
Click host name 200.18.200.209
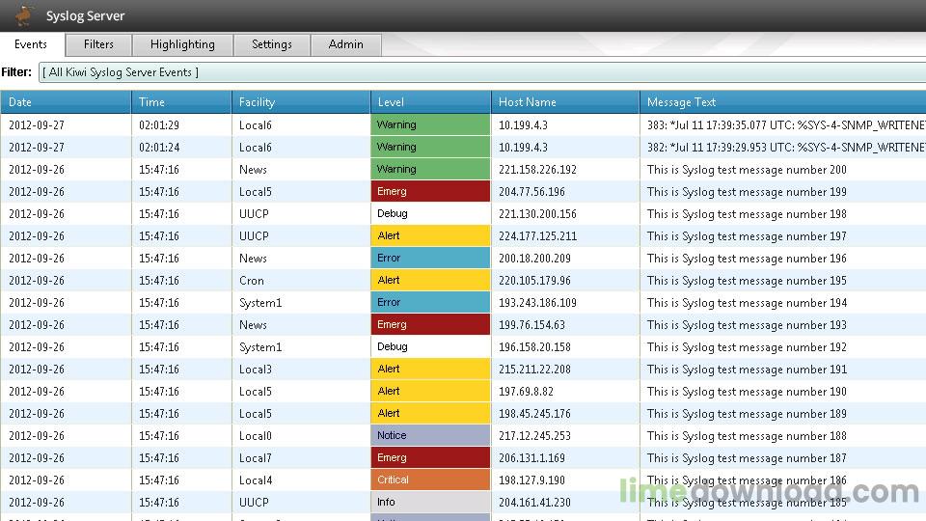pyautogui.click(x=534, y=259)
